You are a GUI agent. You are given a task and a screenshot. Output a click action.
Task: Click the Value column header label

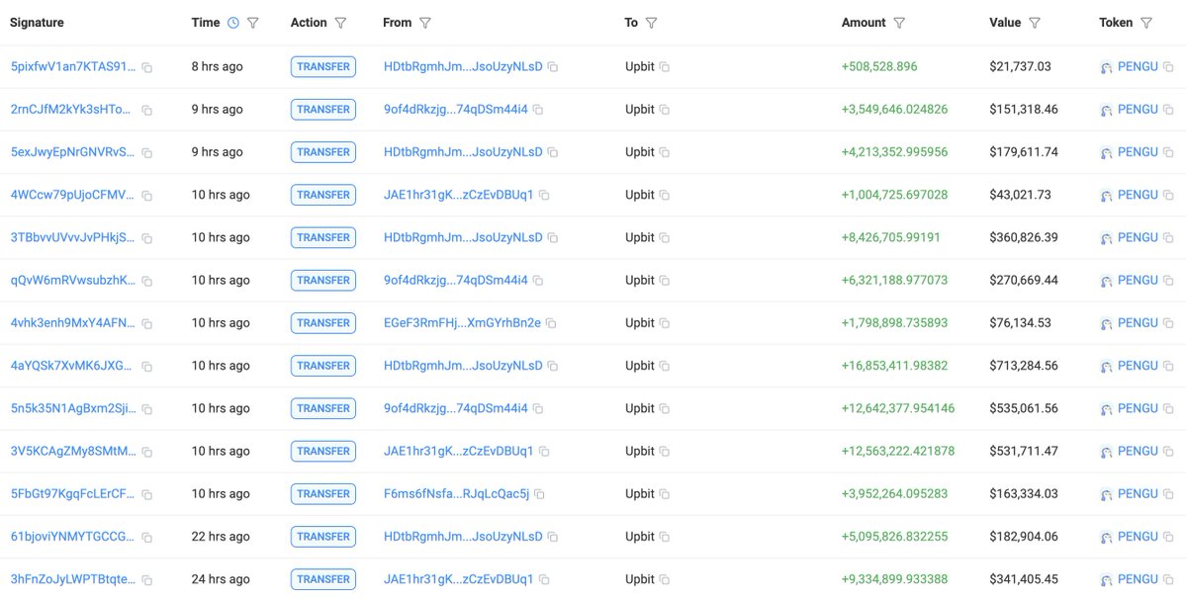coord(1005,23)
